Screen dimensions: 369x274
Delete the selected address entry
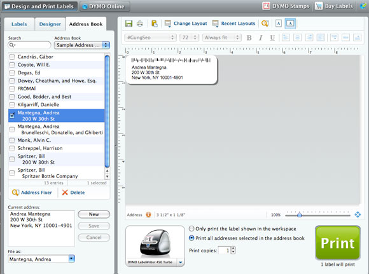click(x=73, y=193)
